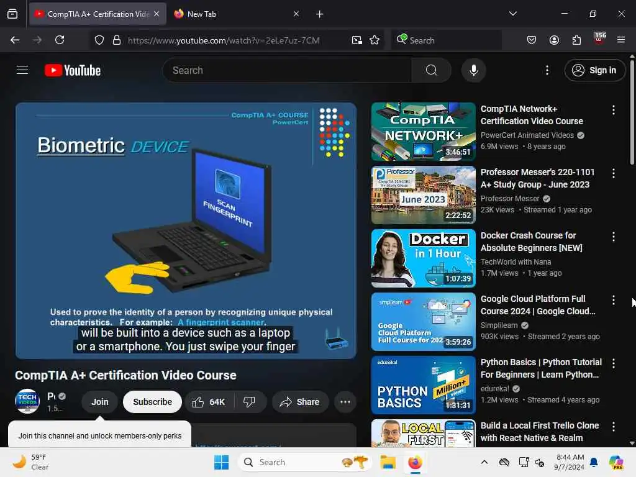Focus the Firefox Search box

(446, 40)
